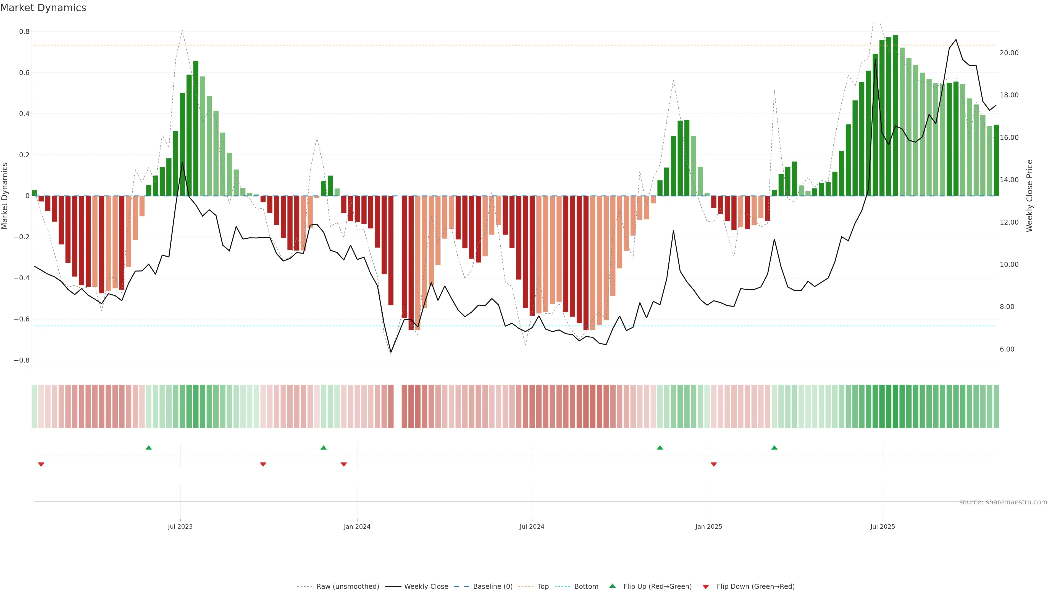Click the 20.00 price axis tick label
Viewport: 1061px width, 596px height.
click(x=1009, y=53)
